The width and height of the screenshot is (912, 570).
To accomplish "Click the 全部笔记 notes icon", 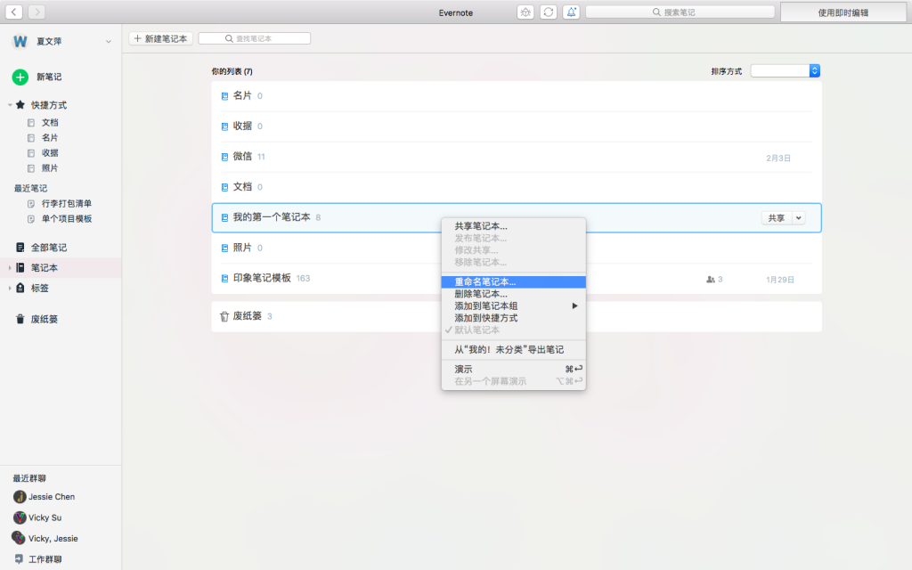I will tap(20, 248).
